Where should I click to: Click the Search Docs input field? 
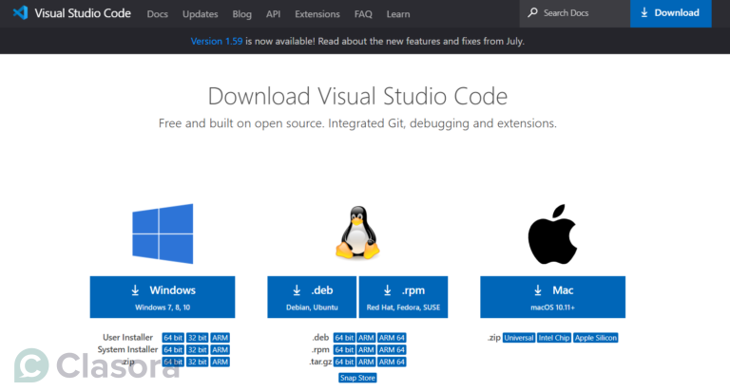pos(575,13)
